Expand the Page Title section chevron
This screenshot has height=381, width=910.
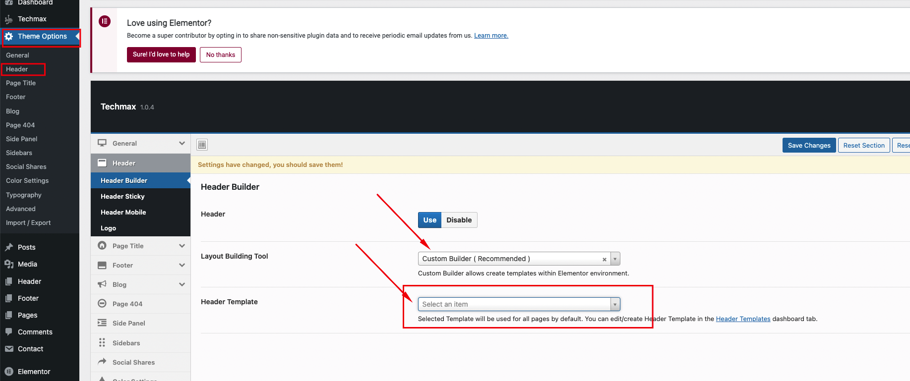(x=182, y=246)
